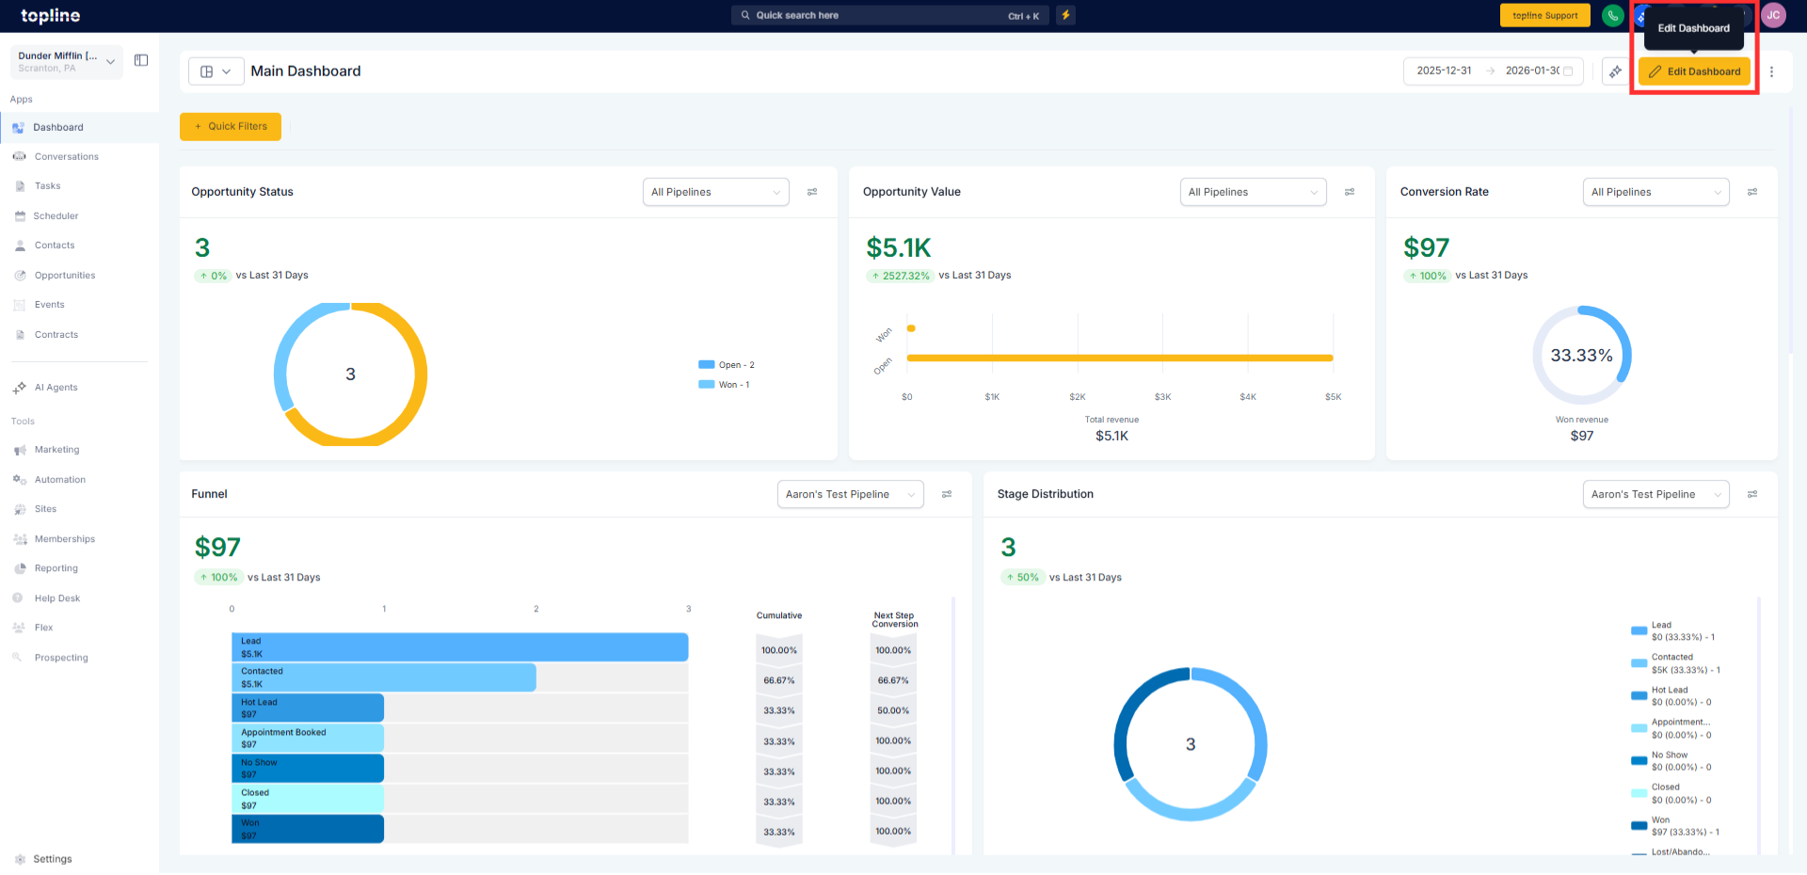This screenshot has width=1807, height=875.
Task: Click the AI sparkle icon beside Edit Dashboard
Action: pos(1615,72)
